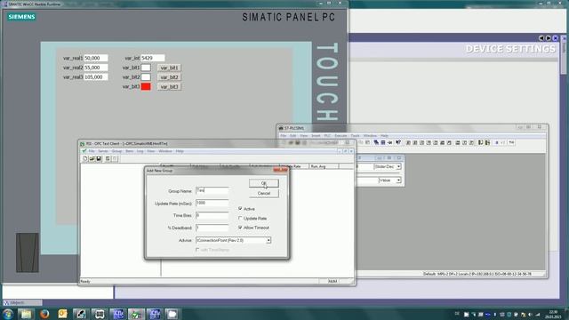Click the fourth toolbar icon right of Save in OPC Test Client
Screen dimensions: 569x320
click(x=108, y=159)
